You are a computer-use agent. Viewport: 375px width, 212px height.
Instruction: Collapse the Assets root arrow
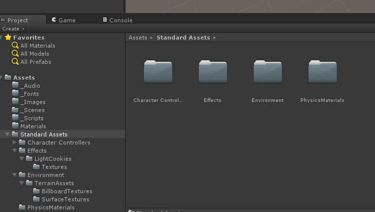[x=1, y=78]
